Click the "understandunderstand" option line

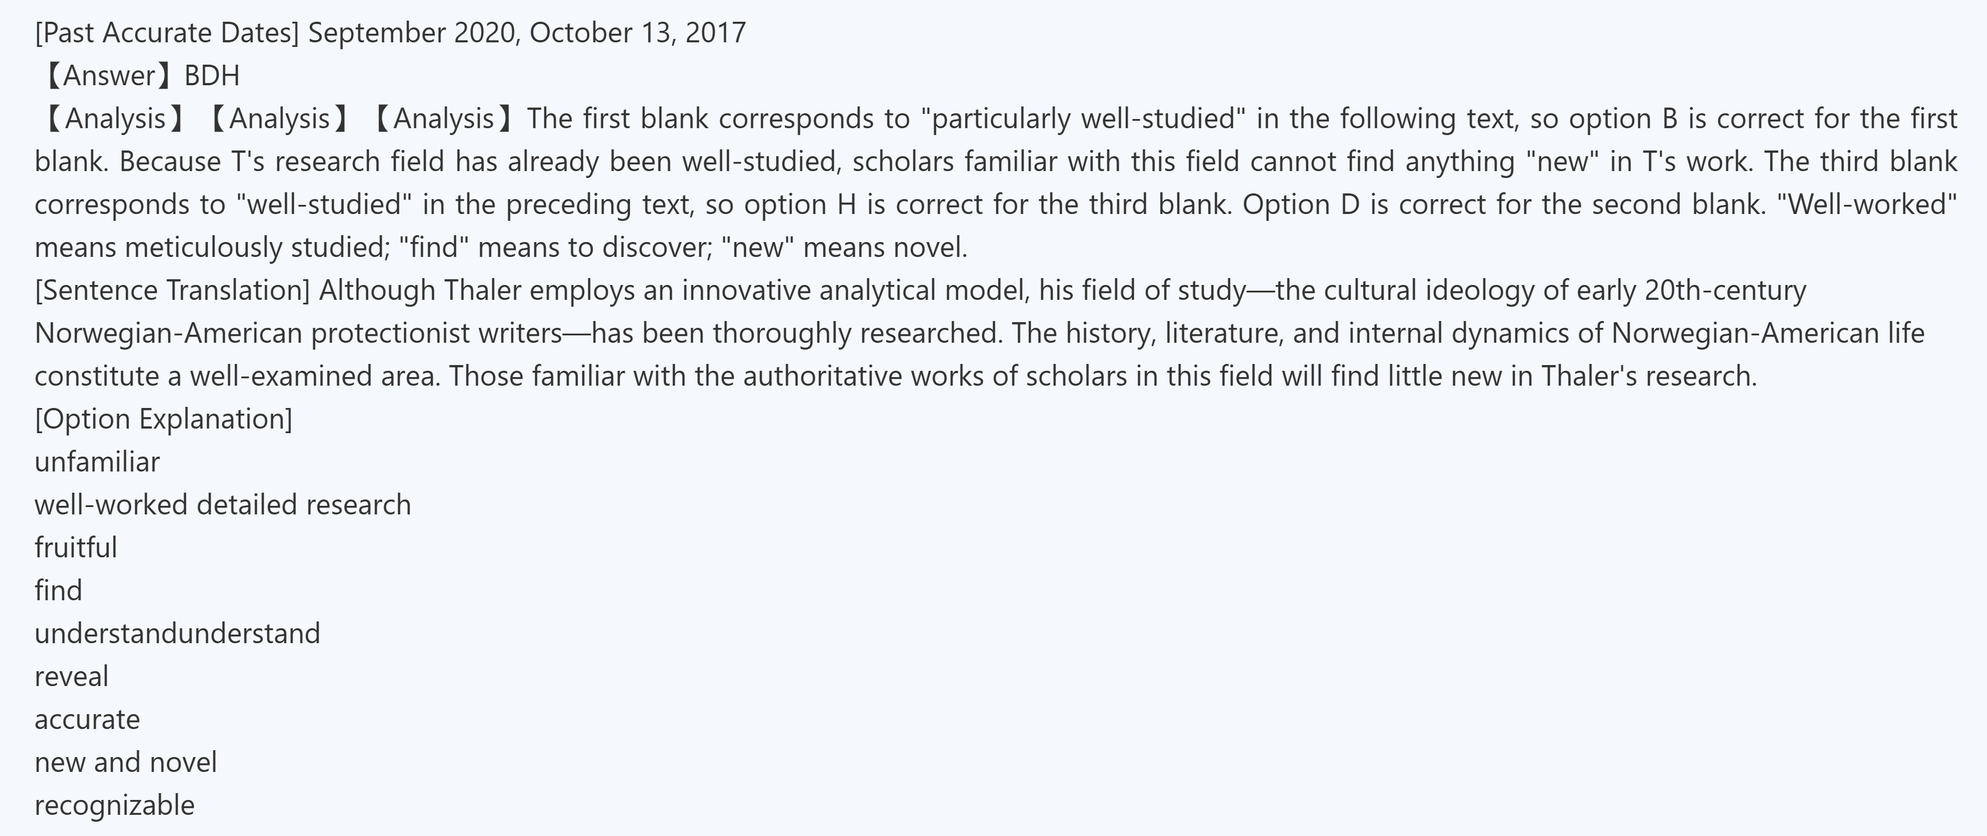pyautogui.click(x=177, y=634)
